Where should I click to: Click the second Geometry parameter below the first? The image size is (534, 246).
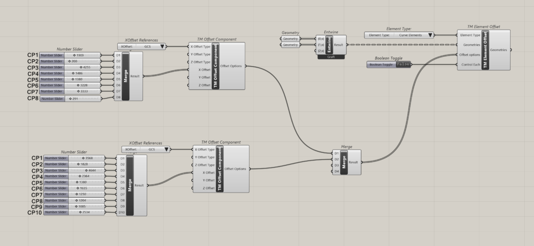click(290, 45)
